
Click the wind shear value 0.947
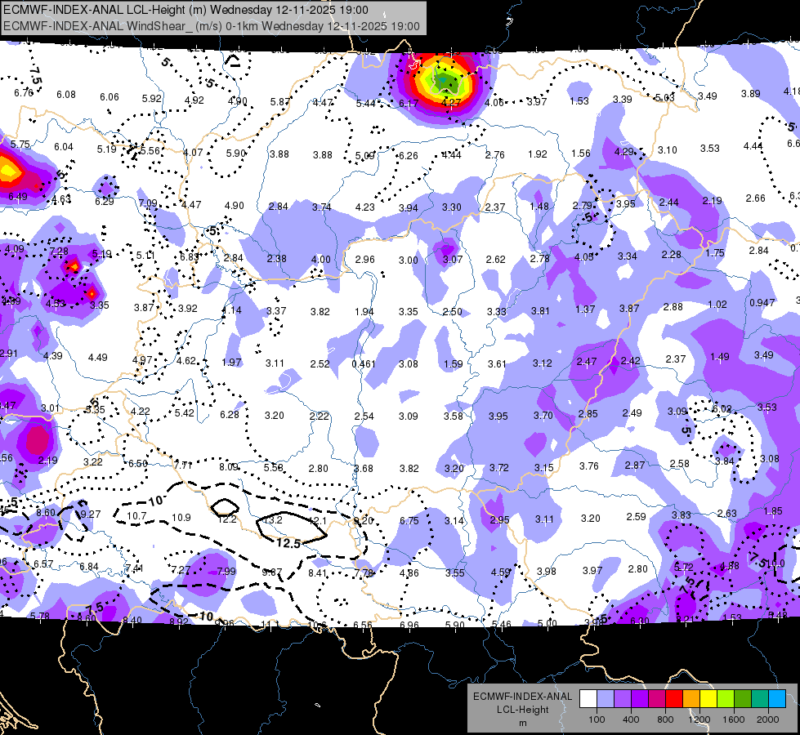[x=762, y=302]
